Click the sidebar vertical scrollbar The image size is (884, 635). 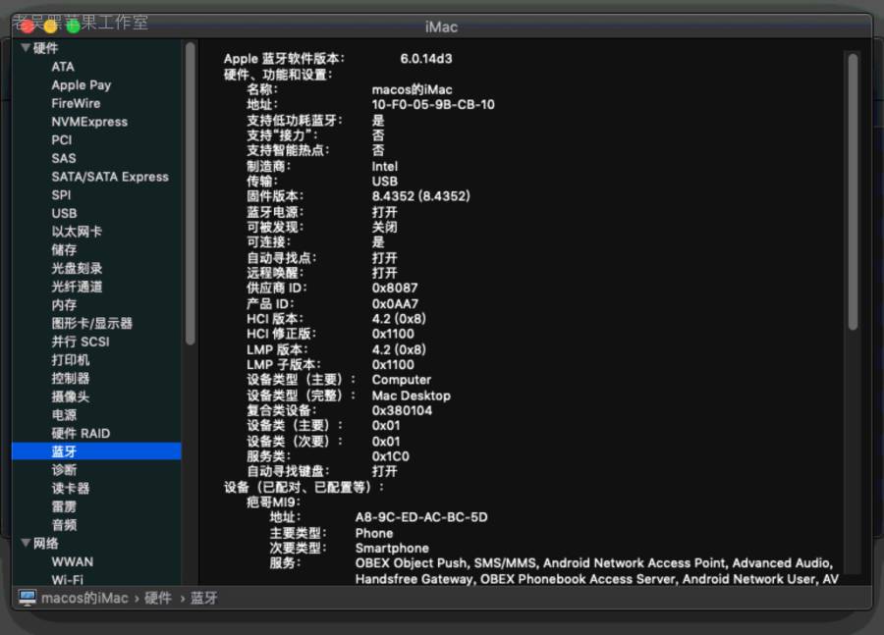[x=190, y=196]
